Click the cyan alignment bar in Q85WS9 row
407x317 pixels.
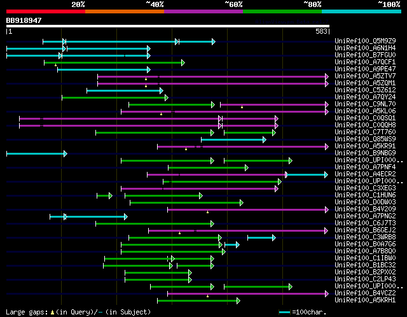(233, 140)
